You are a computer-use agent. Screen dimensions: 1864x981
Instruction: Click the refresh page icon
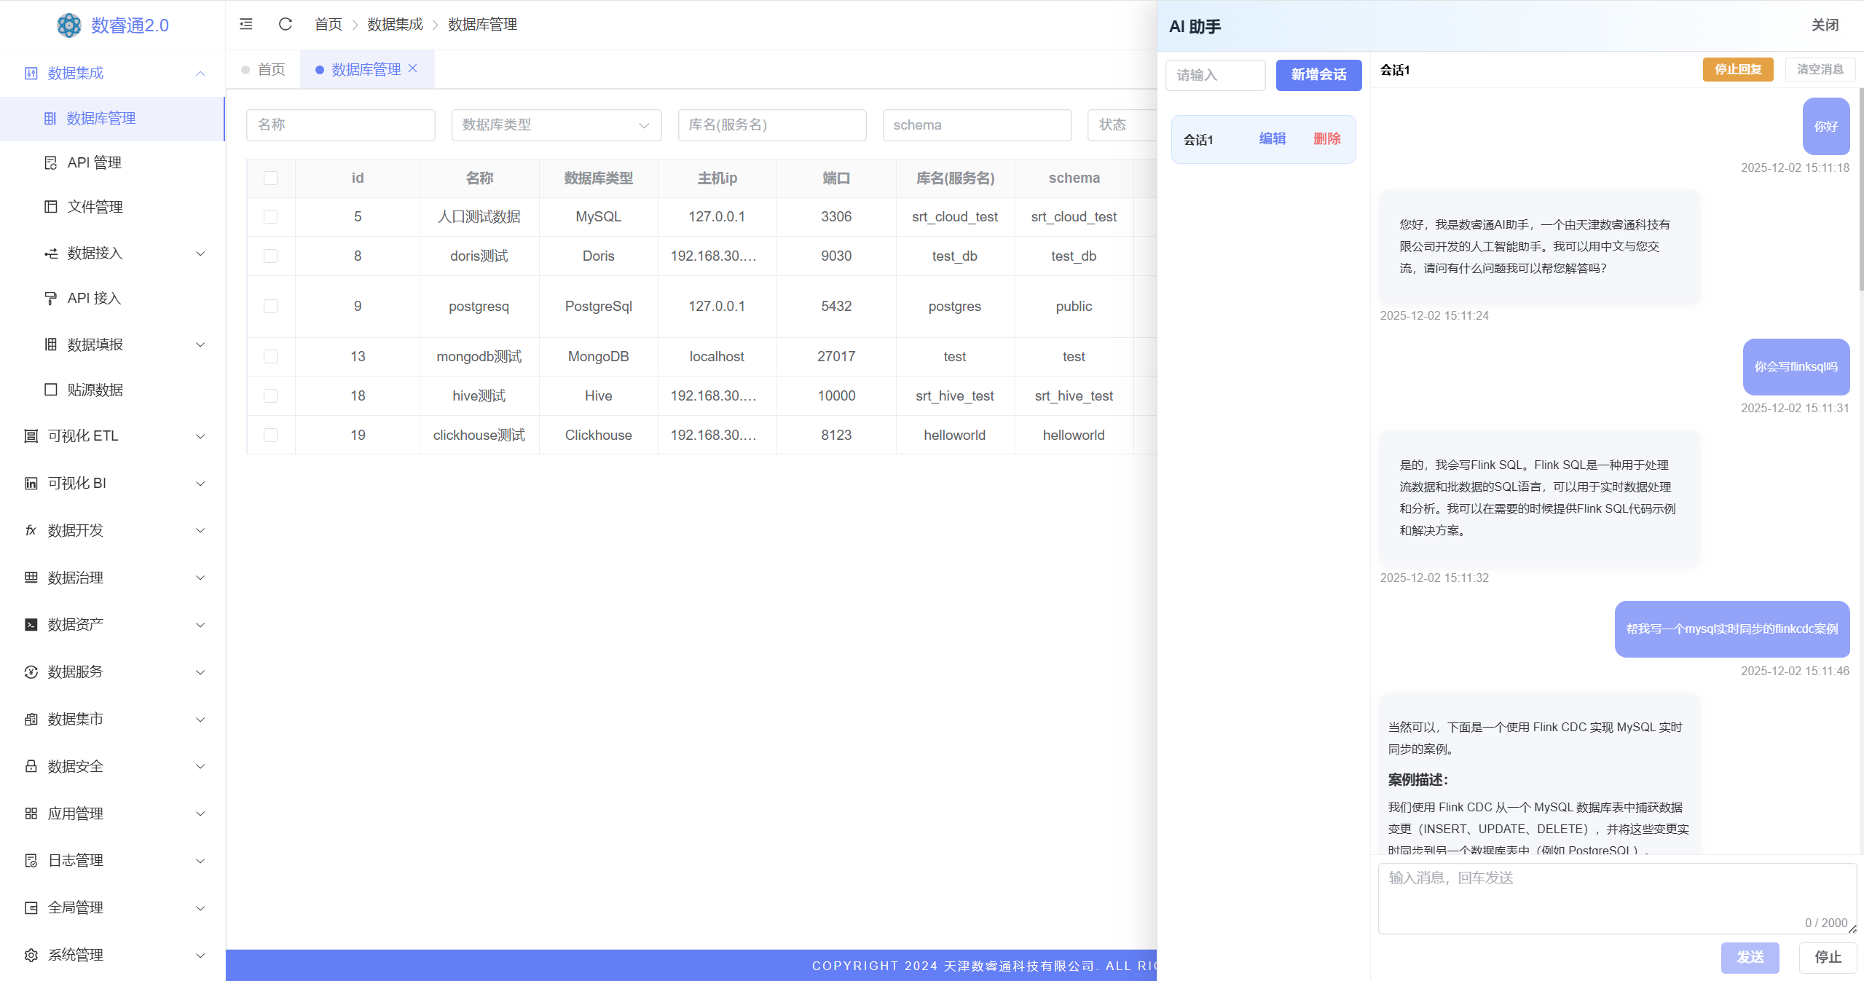(x=285, y=24)
